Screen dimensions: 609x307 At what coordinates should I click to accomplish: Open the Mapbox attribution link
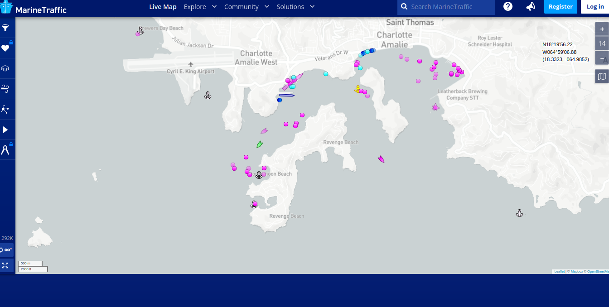pos(576,272)
